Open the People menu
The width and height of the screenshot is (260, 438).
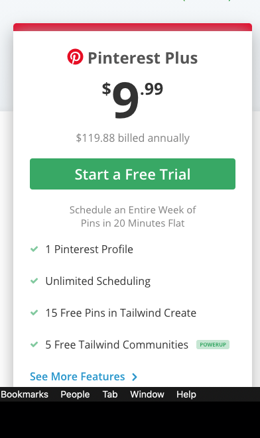75,394
